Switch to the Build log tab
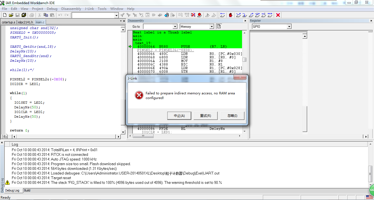The height and width of the screenshot is (200, 374). point(27,190)
